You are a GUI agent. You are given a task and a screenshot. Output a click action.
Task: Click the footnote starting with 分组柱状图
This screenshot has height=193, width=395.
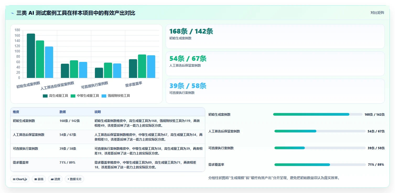pyautogui.click(x=274, y=178)
